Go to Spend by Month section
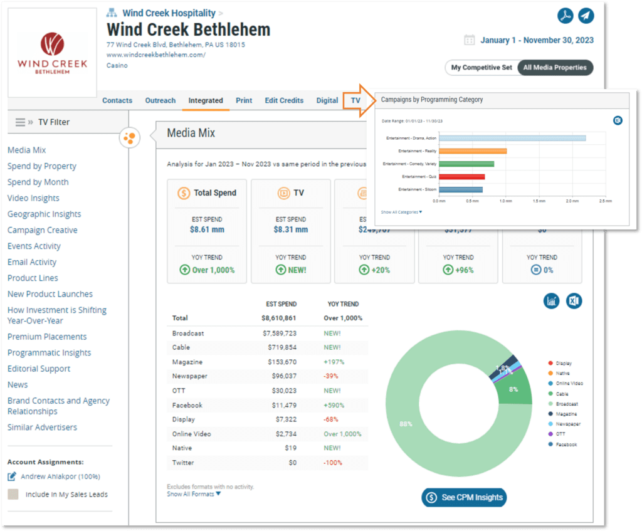 tap(38, 182)
